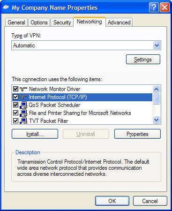Select the File and Printer Sharing entry
172x211 pixels.
point(82,113)
